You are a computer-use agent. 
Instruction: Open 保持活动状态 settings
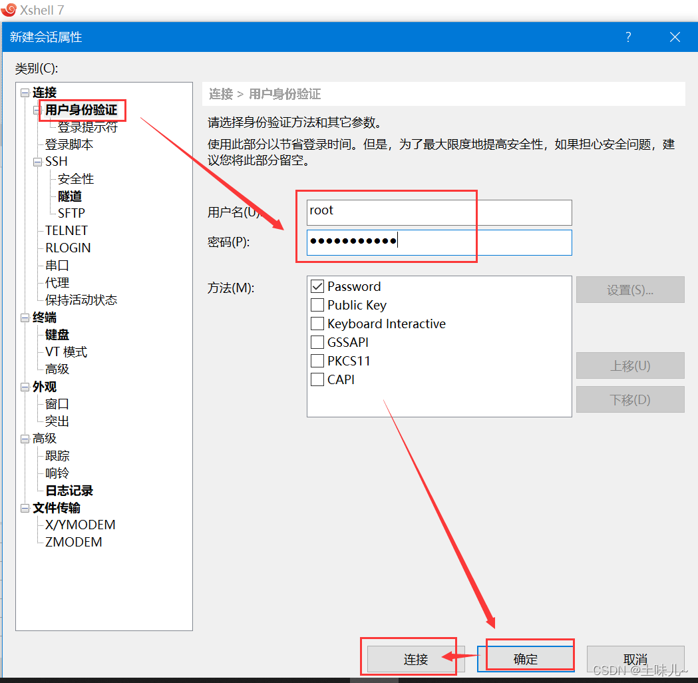coord(81,300)
